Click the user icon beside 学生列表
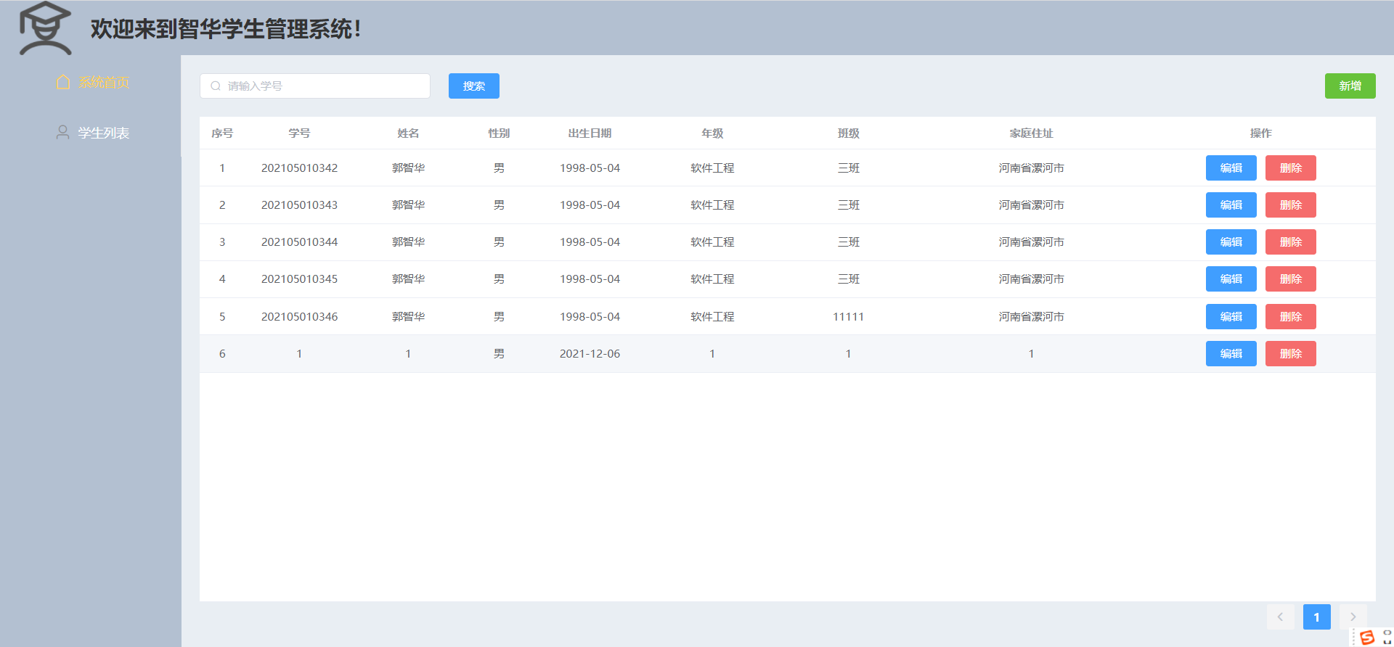1394x647 pixels. pyautogui.click(x=63, y=132)
